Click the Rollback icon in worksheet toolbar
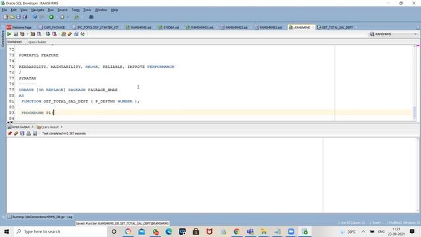The image size is (421, 237). click(54, 34)
